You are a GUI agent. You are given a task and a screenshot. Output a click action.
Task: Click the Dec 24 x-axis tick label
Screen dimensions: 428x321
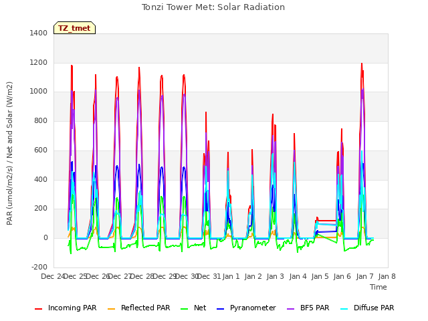point(52,276)
